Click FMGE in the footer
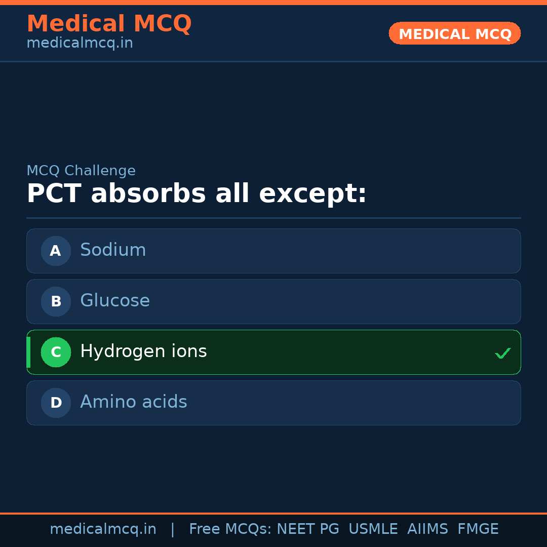547x547 pixels. (478, 529)
